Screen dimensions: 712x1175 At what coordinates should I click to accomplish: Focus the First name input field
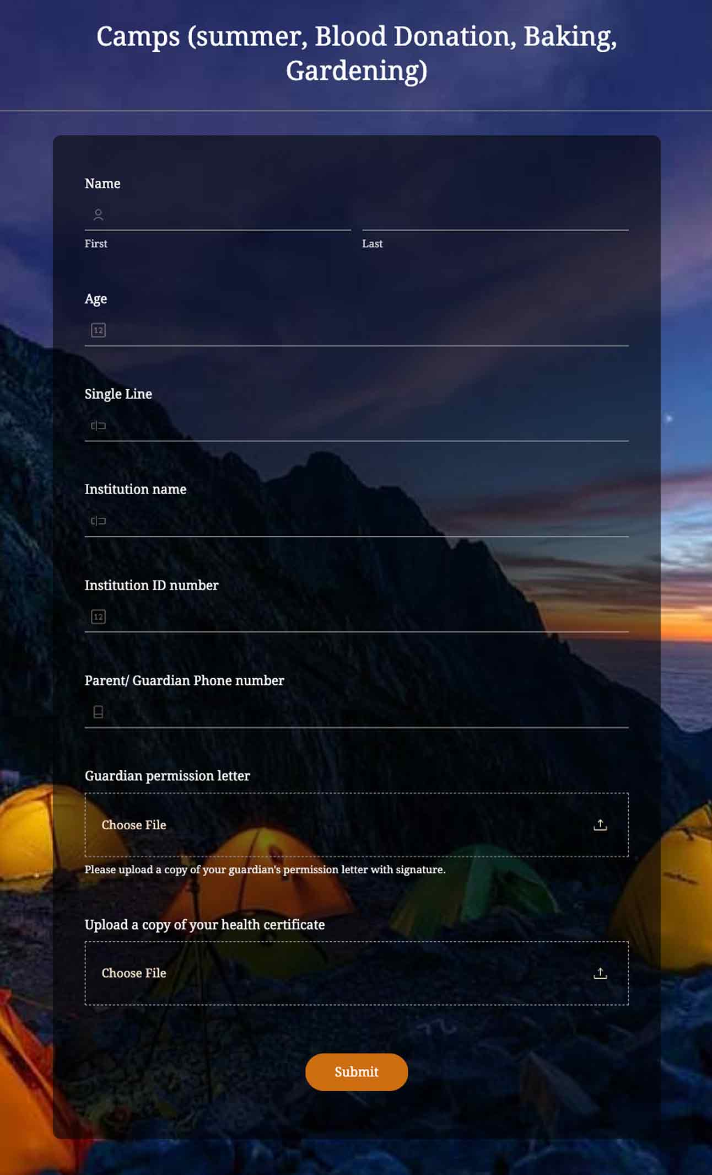click(218, 215)
